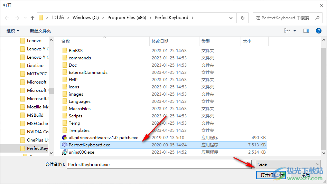Click Program Files (x86) breadcrumb
This screenshot has height=184, width=327.
click(127, 18)
